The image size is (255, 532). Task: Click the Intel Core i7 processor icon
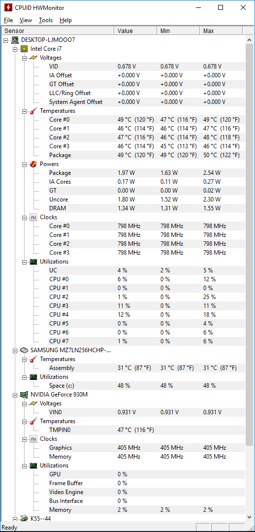coord(24,49)
